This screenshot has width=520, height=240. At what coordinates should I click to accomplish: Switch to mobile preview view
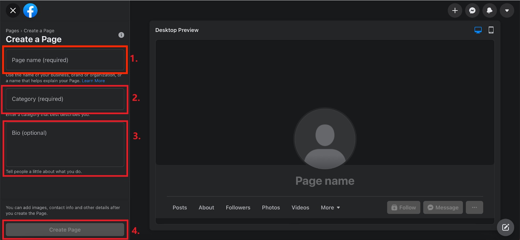pyautogui.click(x=491, y=30)
